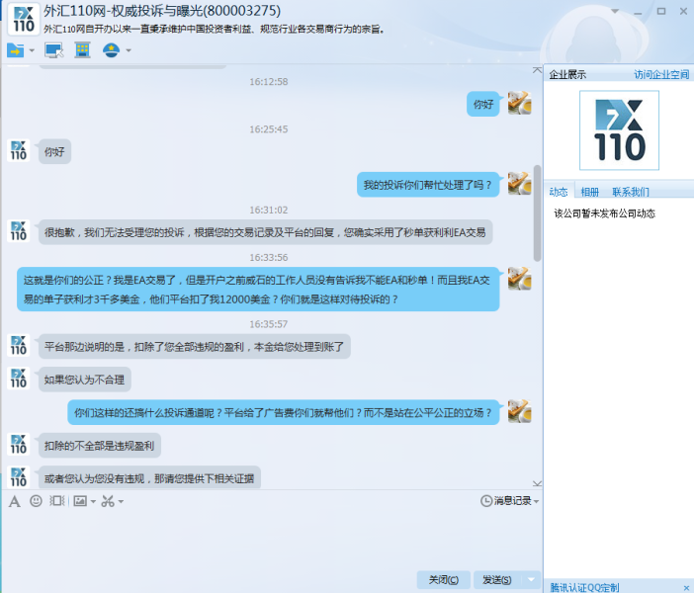Click the 关闭(C) close button

click(443, 580)
